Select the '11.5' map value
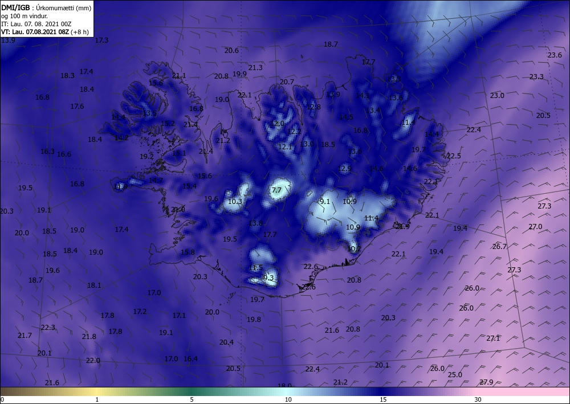 pyautogui.click(x=255, y=268)
